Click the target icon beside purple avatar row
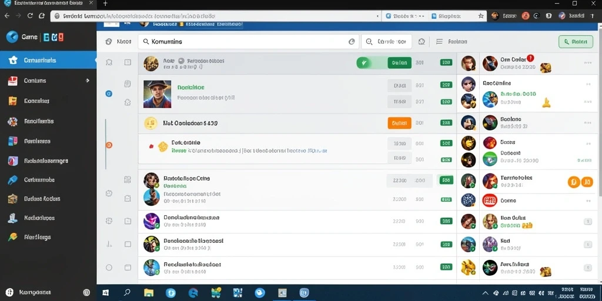This screenshot has width=602, height=301. pos(109,221)
